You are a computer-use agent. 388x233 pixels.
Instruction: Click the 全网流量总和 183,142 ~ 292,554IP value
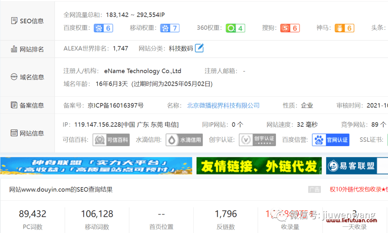point(135,15)
